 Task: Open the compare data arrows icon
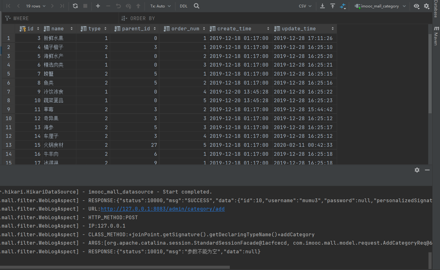pyautogui.click(x=343, y=6)
